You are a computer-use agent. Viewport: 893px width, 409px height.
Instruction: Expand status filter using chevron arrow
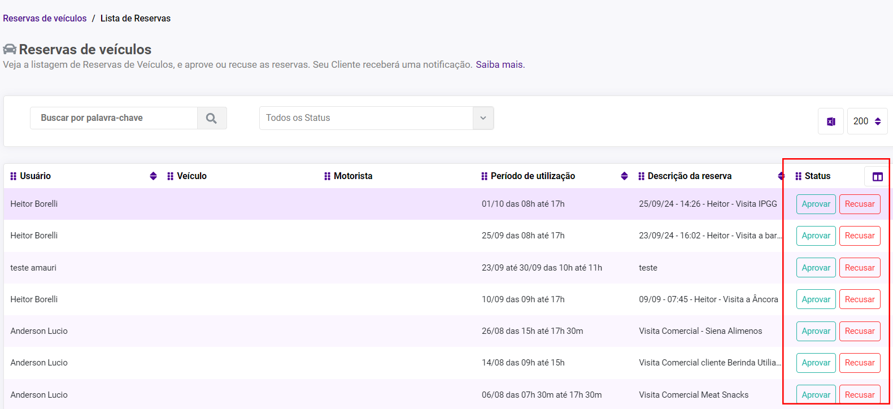click(483, 118)
